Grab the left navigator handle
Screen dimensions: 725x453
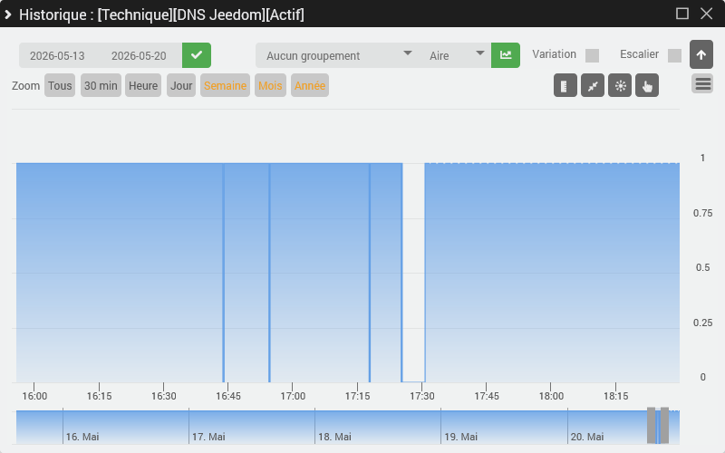coord(651,425)
